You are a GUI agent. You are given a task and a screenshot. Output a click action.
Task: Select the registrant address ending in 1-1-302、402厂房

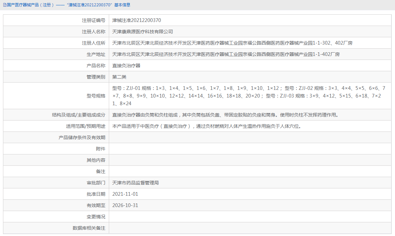232,43
